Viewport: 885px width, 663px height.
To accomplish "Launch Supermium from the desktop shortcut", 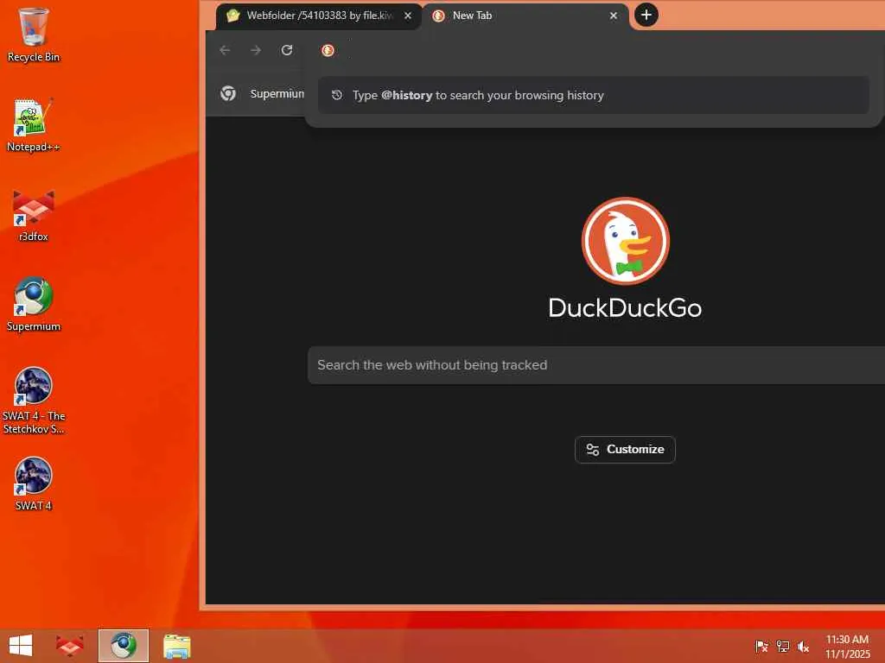I will [34, 305].
